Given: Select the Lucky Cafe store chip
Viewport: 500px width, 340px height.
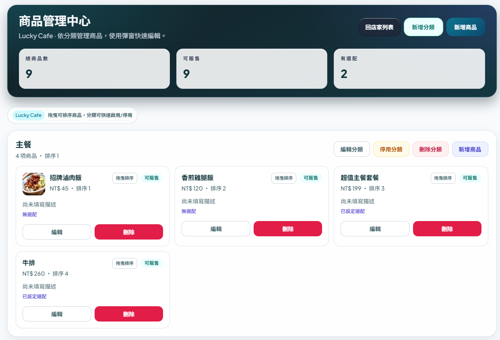Looking at the screenshot, I should (29, 115).
